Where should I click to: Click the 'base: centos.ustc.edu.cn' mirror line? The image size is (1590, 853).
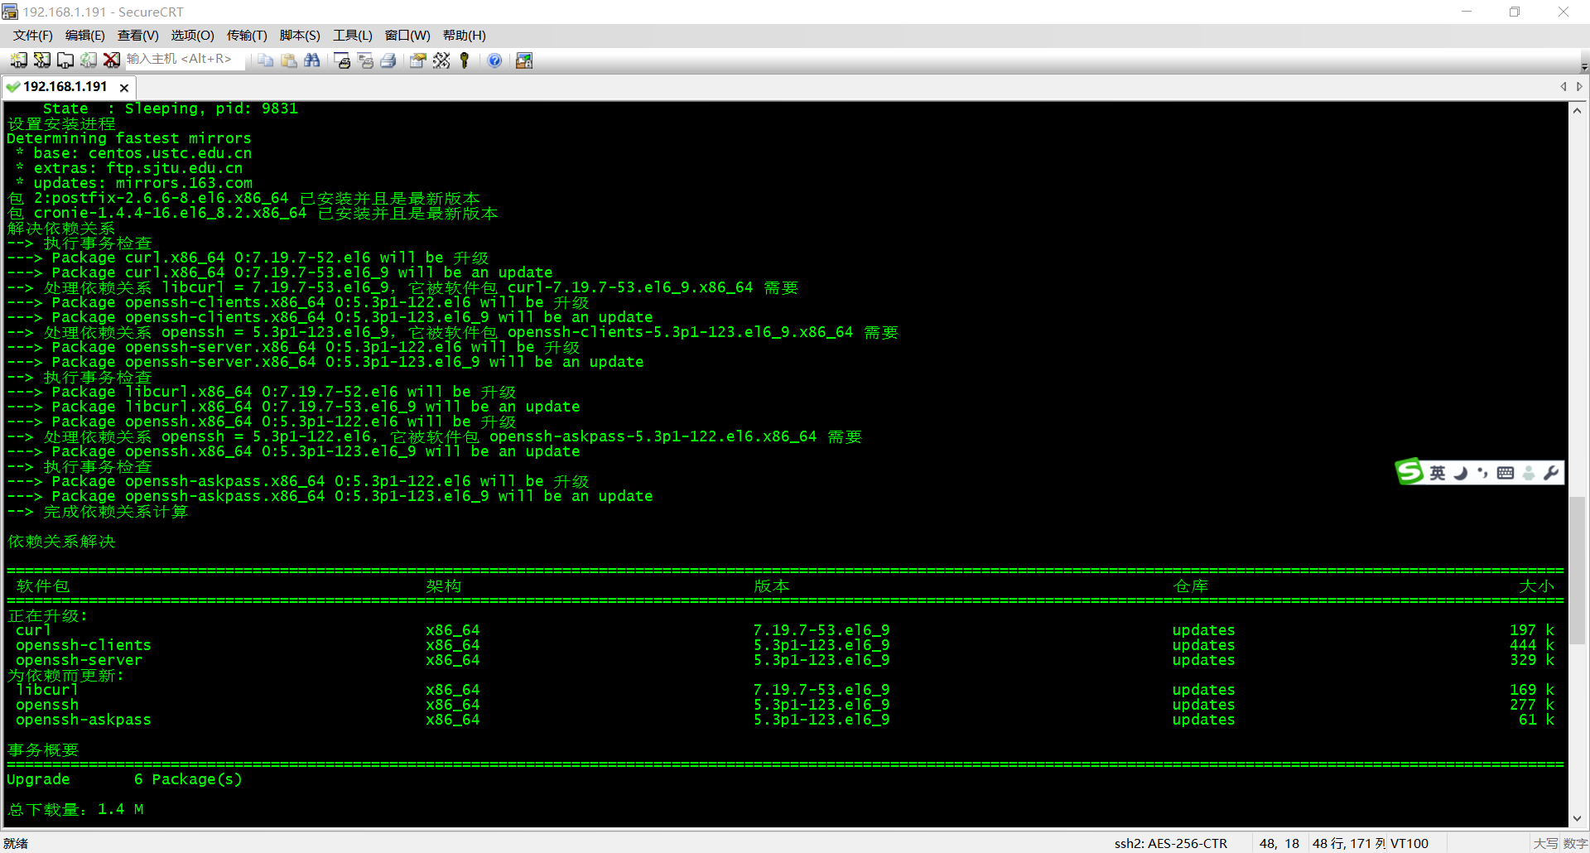[x=133, y=153]
